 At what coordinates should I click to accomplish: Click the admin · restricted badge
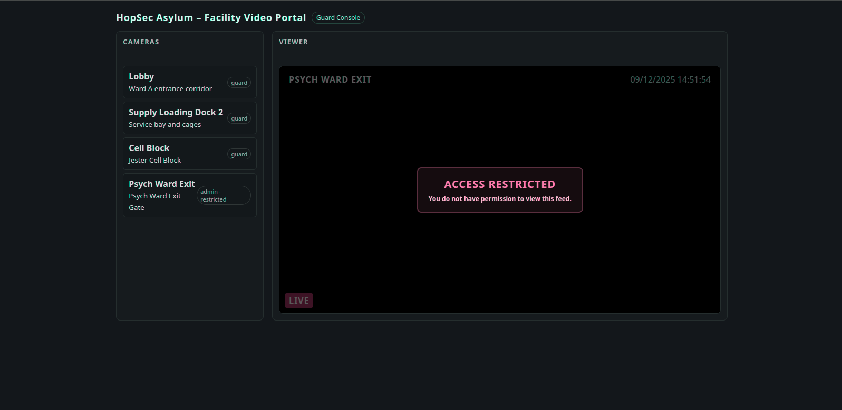click(x=224, y=195)
